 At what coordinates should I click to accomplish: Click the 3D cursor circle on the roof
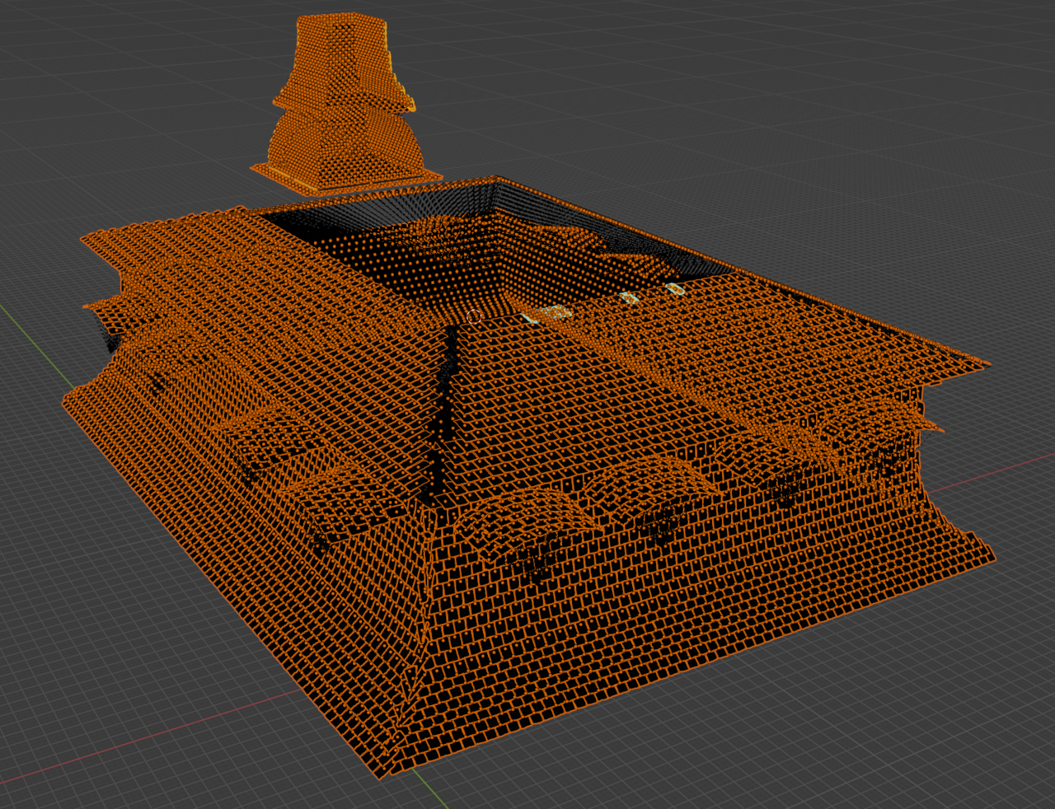(x=473, y=316)
